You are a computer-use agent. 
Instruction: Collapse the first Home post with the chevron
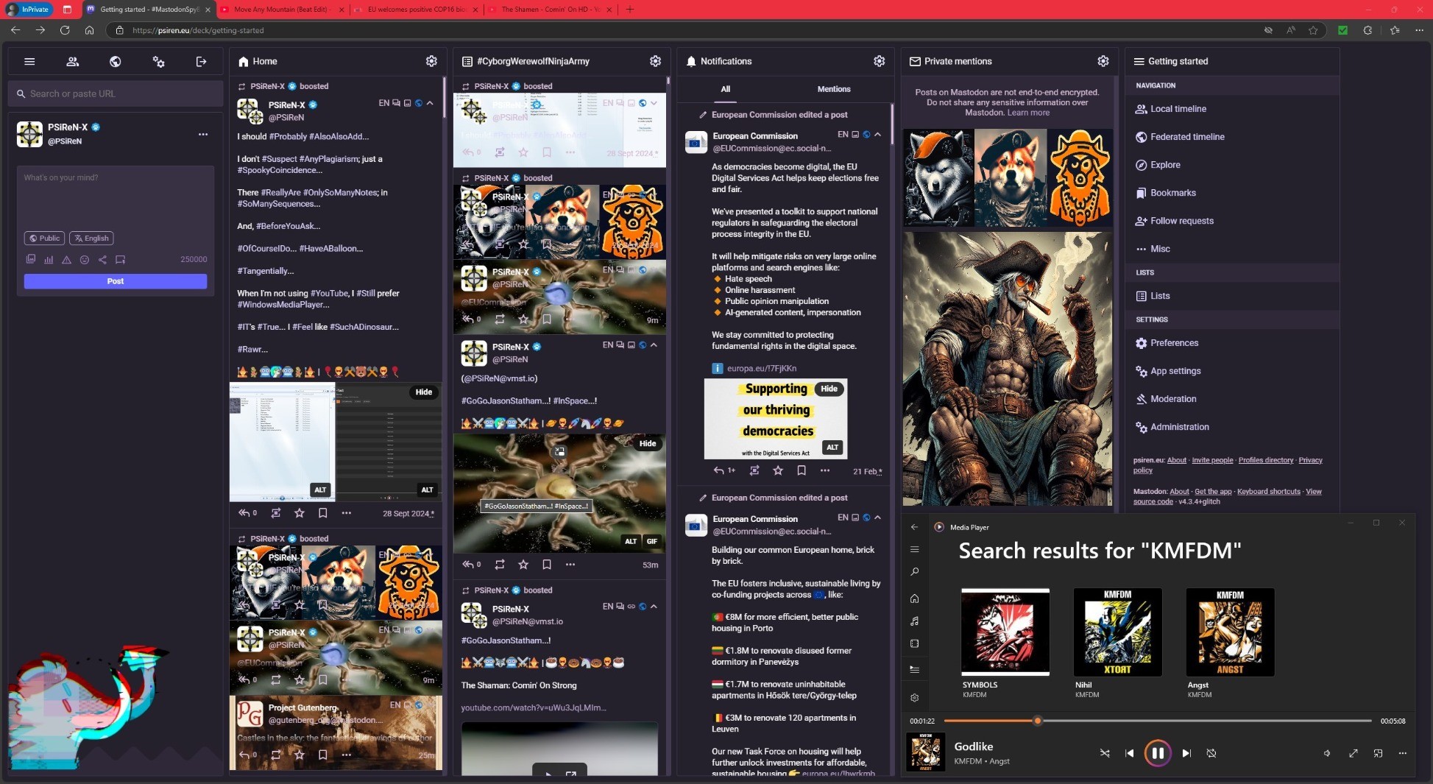pyautogui.click(x=430, y=103)
